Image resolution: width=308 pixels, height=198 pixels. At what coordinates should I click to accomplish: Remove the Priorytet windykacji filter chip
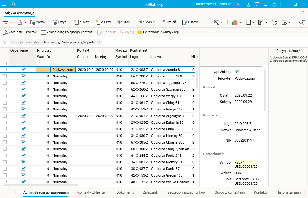[99, 42]
